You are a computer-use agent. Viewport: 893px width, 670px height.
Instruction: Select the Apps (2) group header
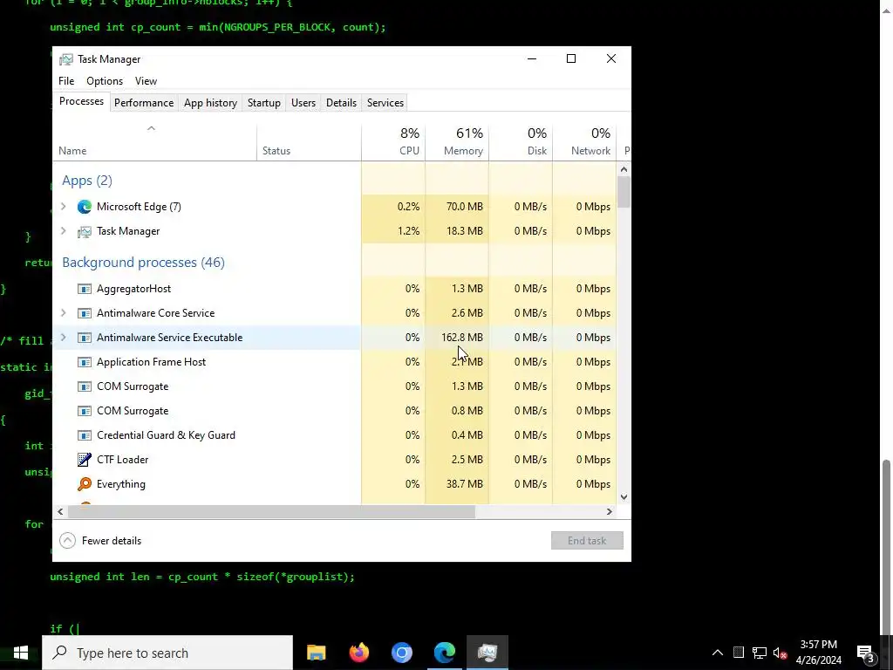click(x=87, y=181)
